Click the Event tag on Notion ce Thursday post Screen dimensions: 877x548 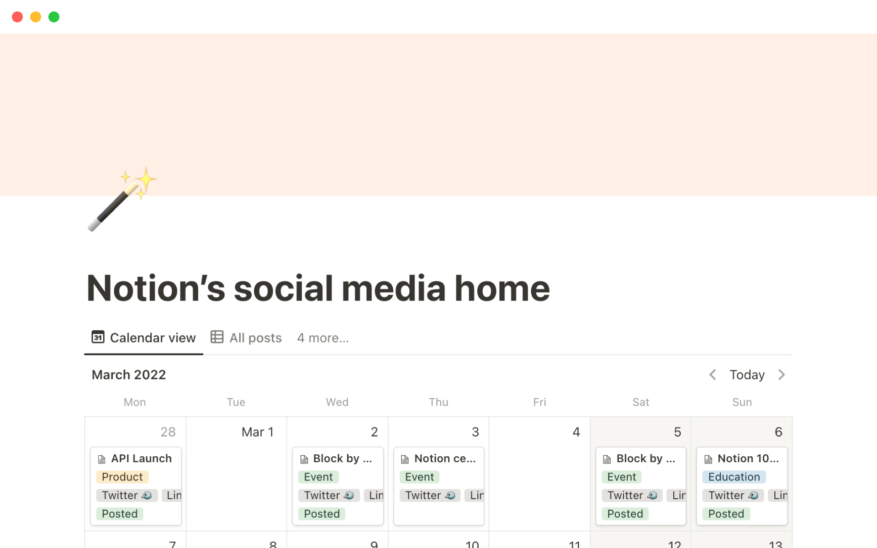click(x=418, y=477)
